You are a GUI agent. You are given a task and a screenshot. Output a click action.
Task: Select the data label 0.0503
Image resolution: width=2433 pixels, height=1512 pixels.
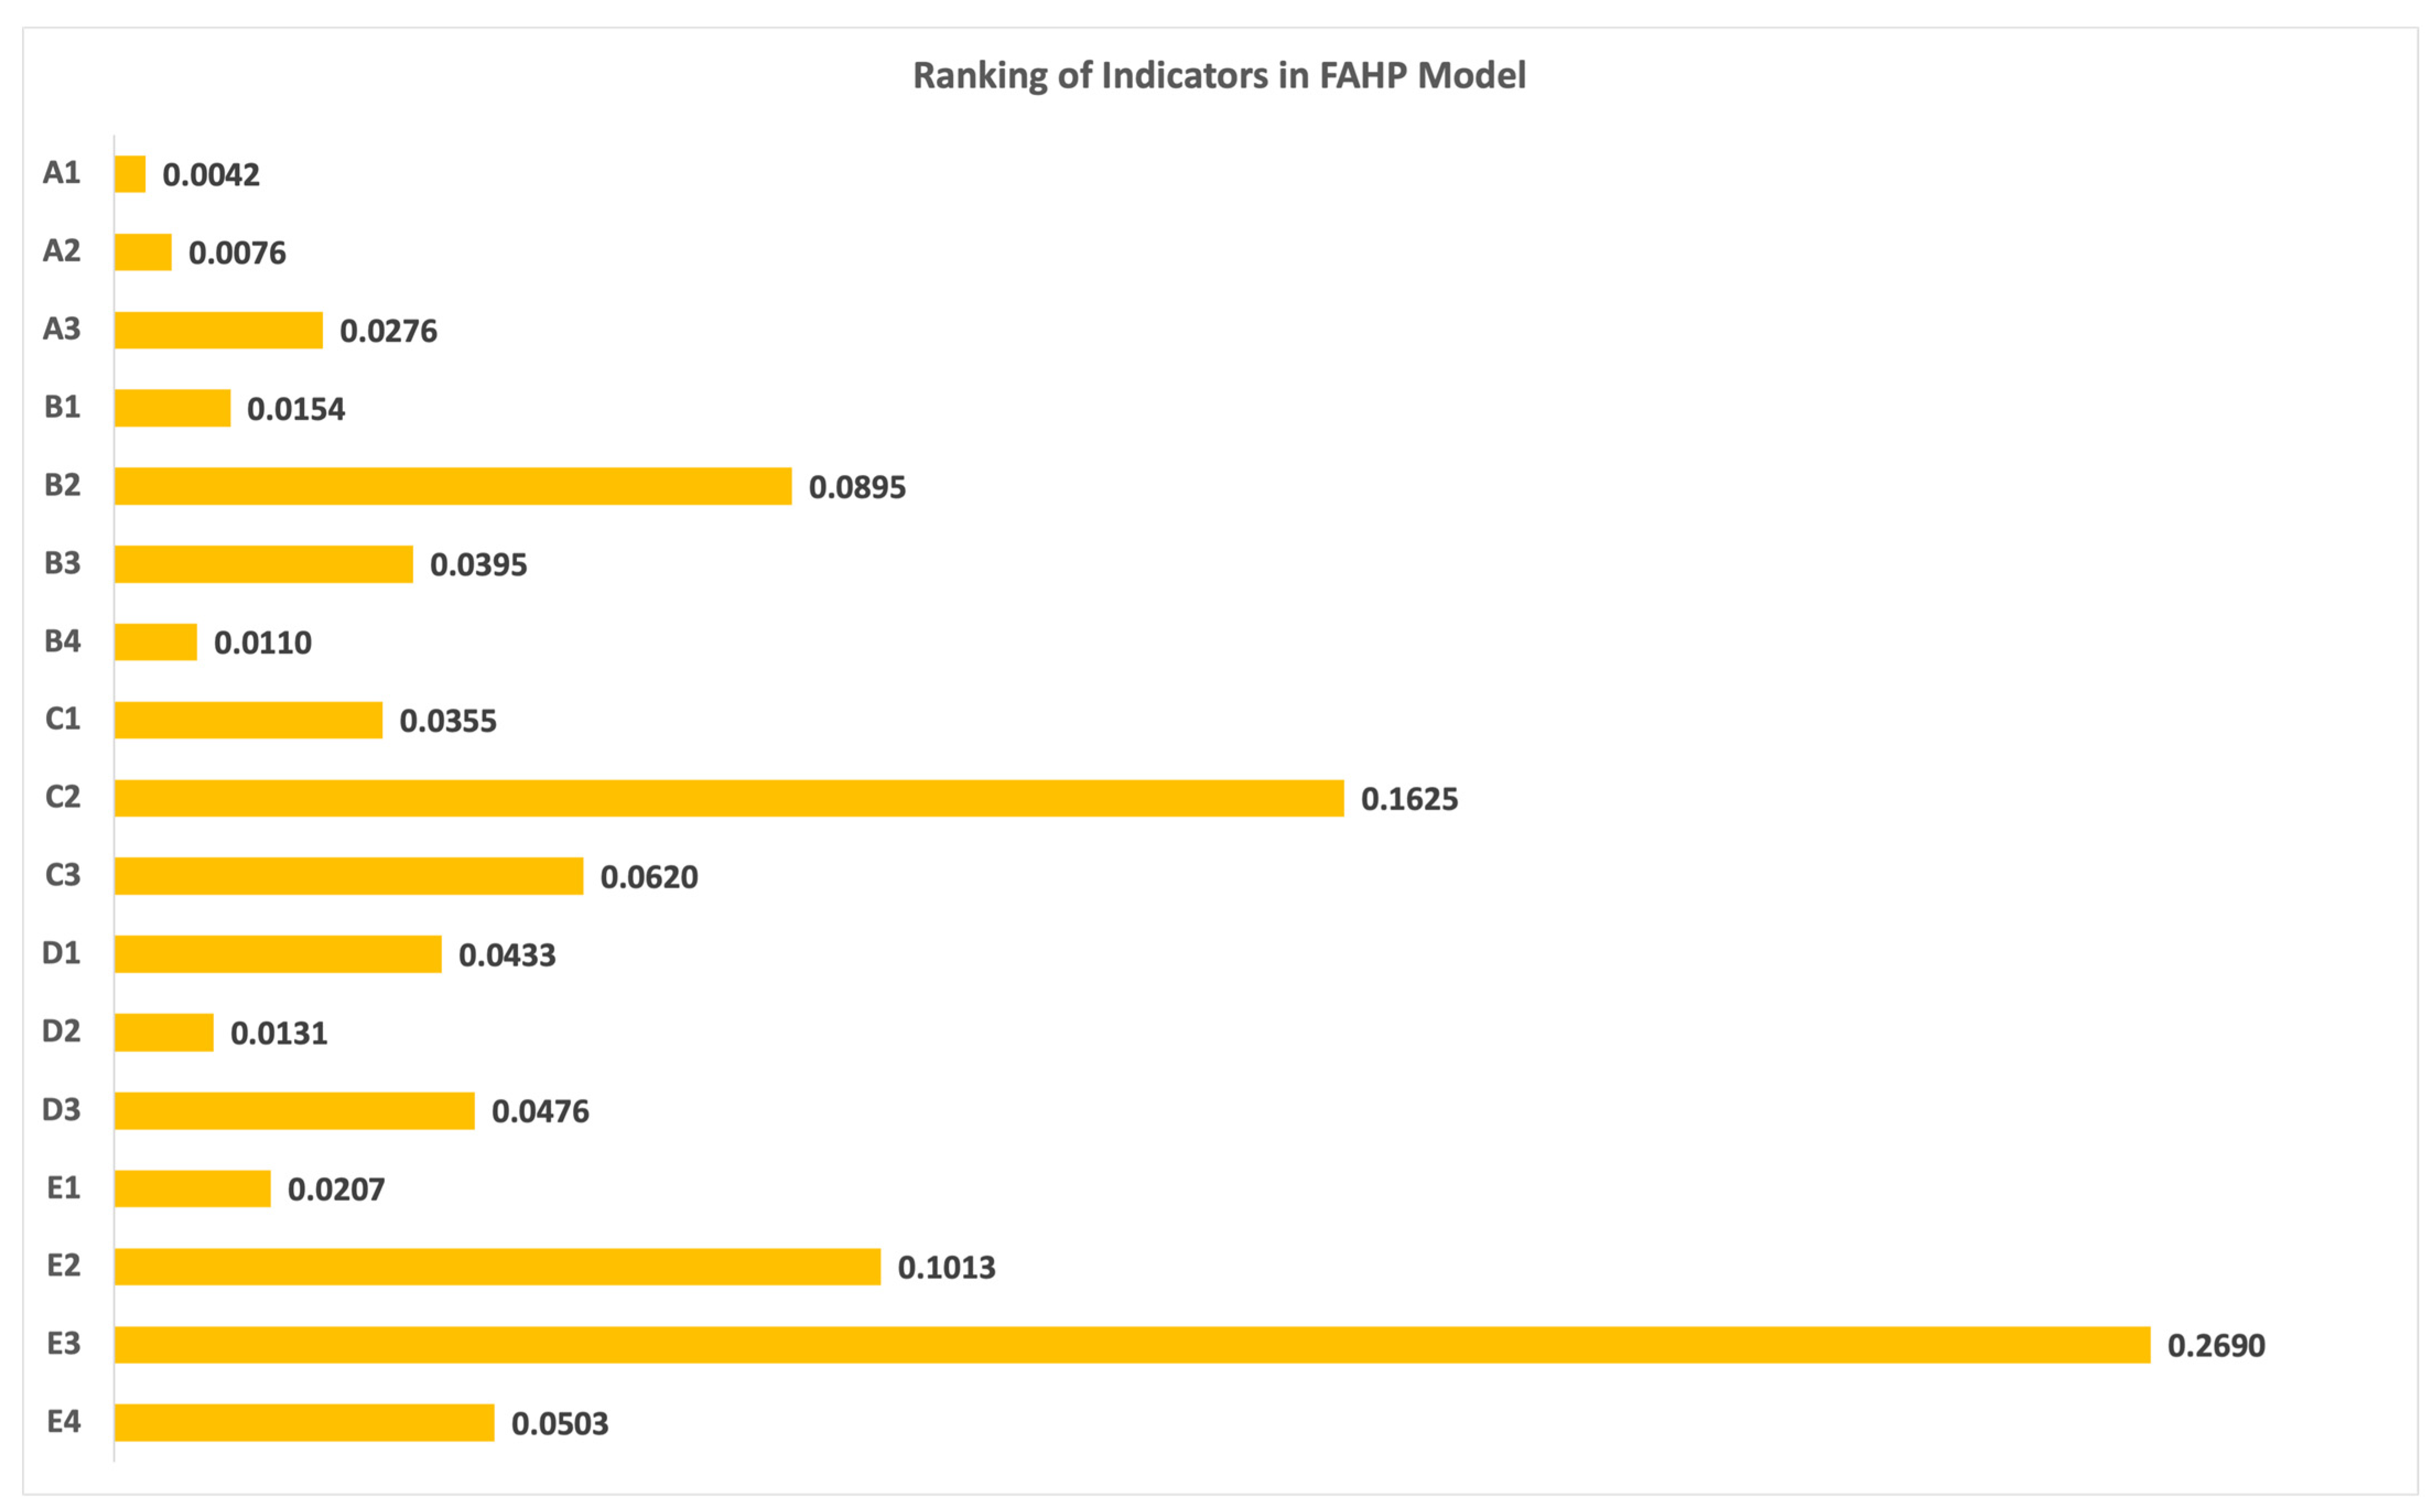point(559,1423)
